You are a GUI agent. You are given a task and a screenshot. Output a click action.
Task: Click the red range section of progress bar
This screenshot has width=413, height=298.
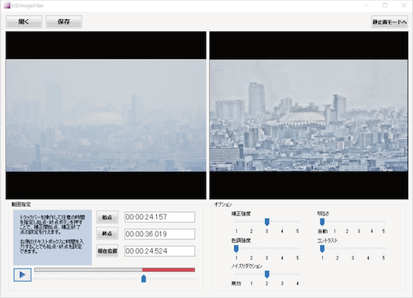tap(169, 270)
